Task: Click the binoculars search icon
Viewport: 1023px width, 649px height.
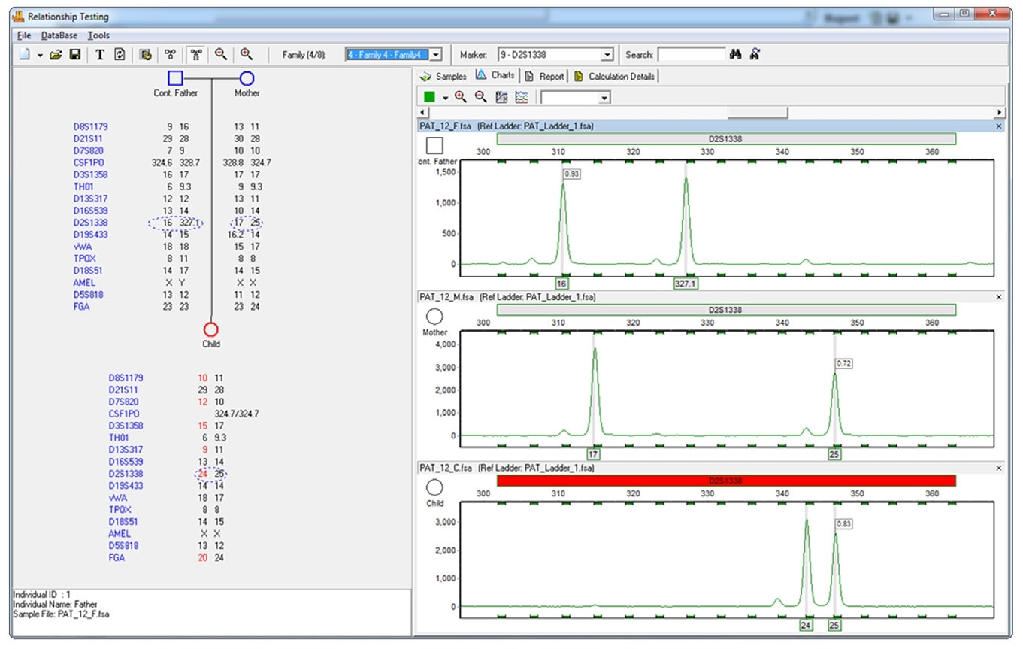Action: tap(737, 54)
